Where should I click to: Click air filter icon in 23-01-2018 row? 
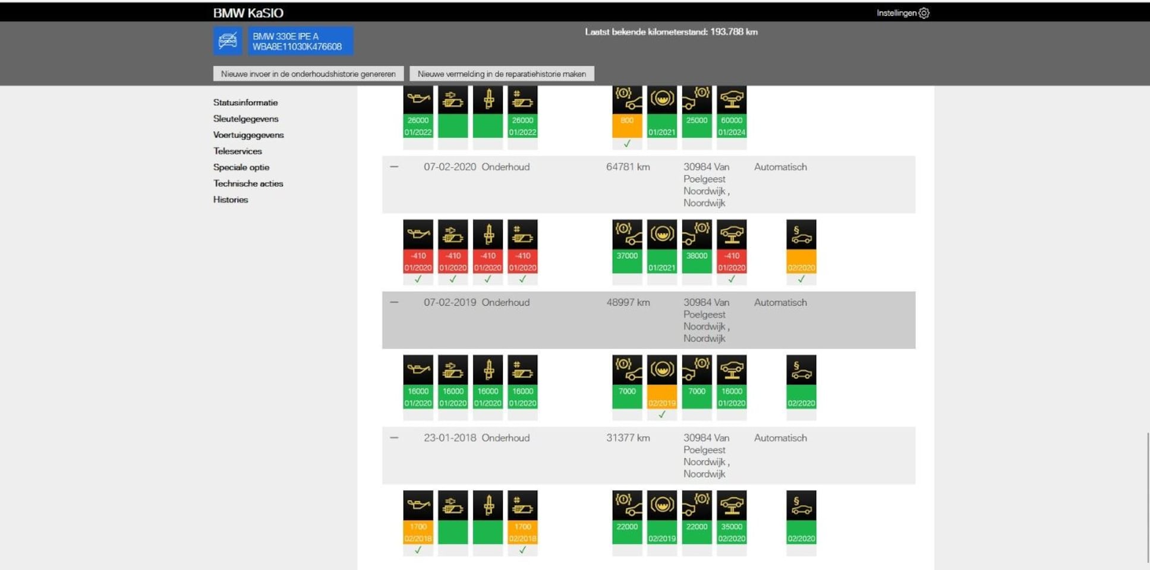coord(453,505)
